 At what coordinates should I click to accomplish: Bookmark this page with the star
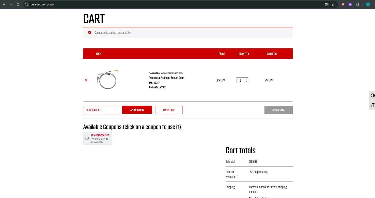333,4
